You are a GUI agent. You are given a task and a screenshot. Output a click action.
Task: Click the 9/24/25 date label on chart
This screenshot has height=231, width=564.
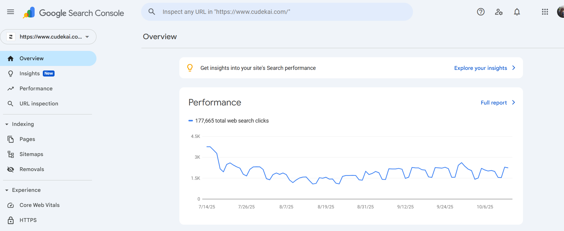click(x=445, y=207)
